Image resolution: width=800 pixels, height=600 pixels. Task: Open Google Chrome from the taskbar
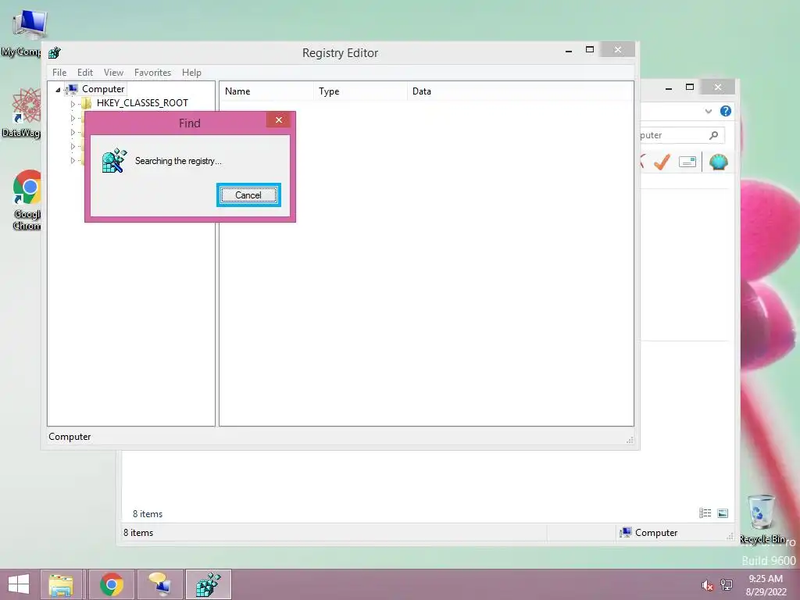[x=111, y=584]
